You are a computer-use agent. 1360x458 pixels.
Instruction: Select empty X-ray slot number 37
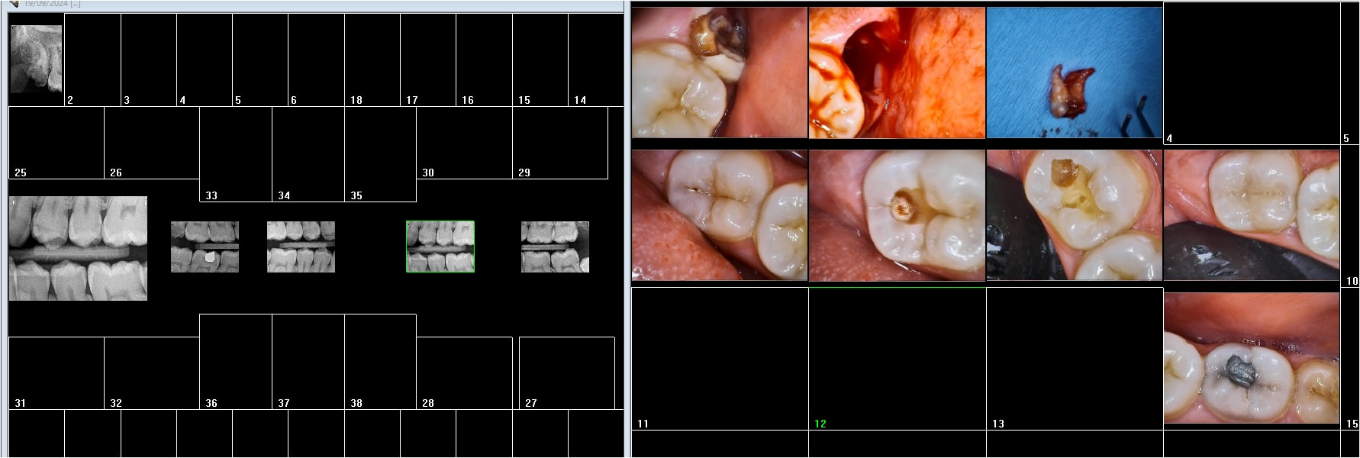coord(308,361)
